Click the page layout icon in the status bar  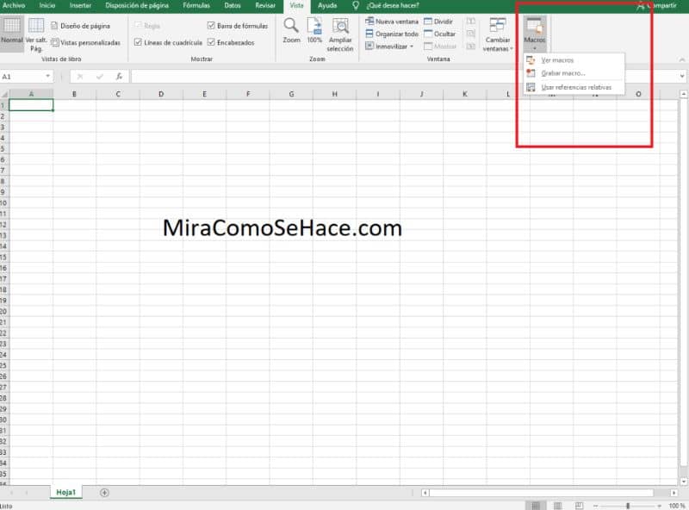pos(557,506)
